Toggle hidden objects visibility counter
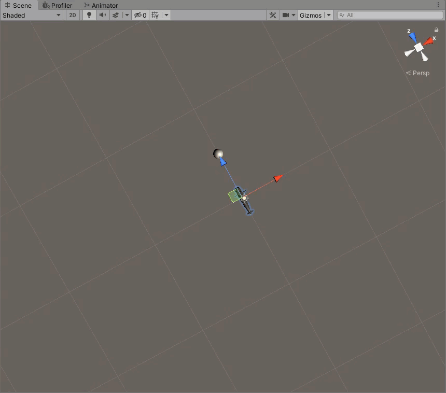This screenshot has height=393, width=446. click(140, 16)
